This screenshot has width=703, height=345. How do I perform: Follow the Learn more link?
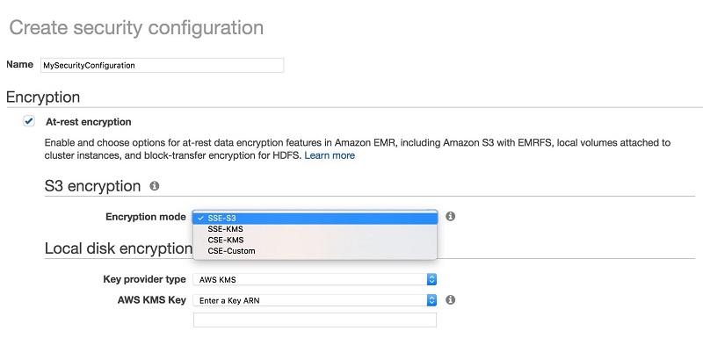pyautogui.click(x=330, y=155)
